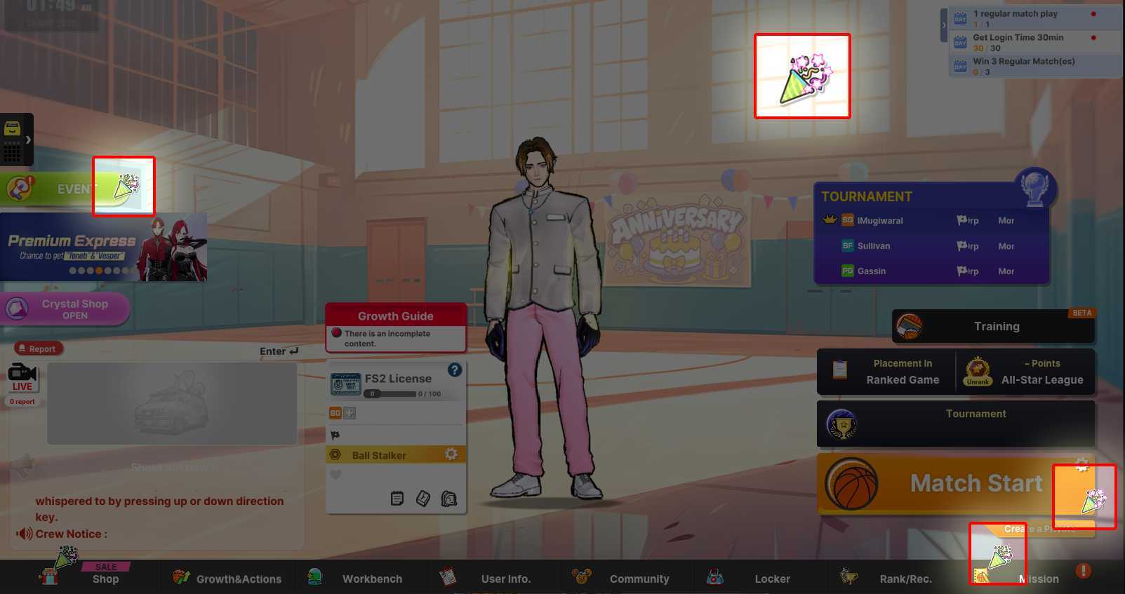1125x594 pixels.
Task: Open the Crystal Shop button
Action: click(x=65, y=309)
